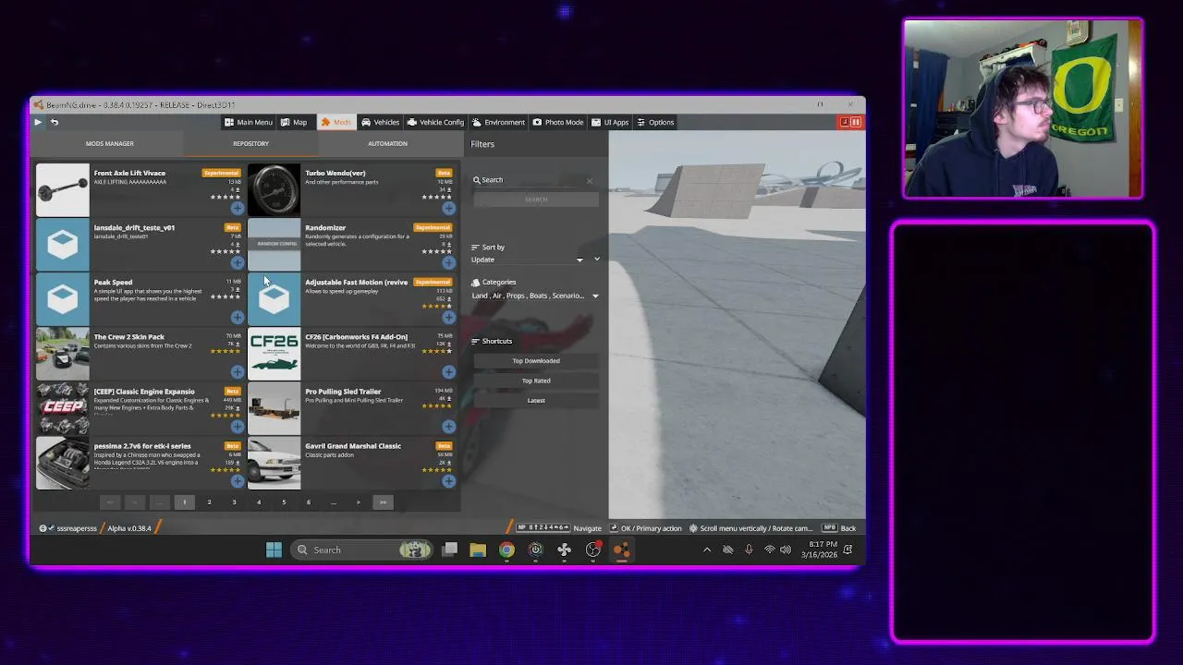This screenshot has width=1183, height=665.
Task: Open Task View from the taskbar
Action: pyautogui.click(x=450, y=550)
